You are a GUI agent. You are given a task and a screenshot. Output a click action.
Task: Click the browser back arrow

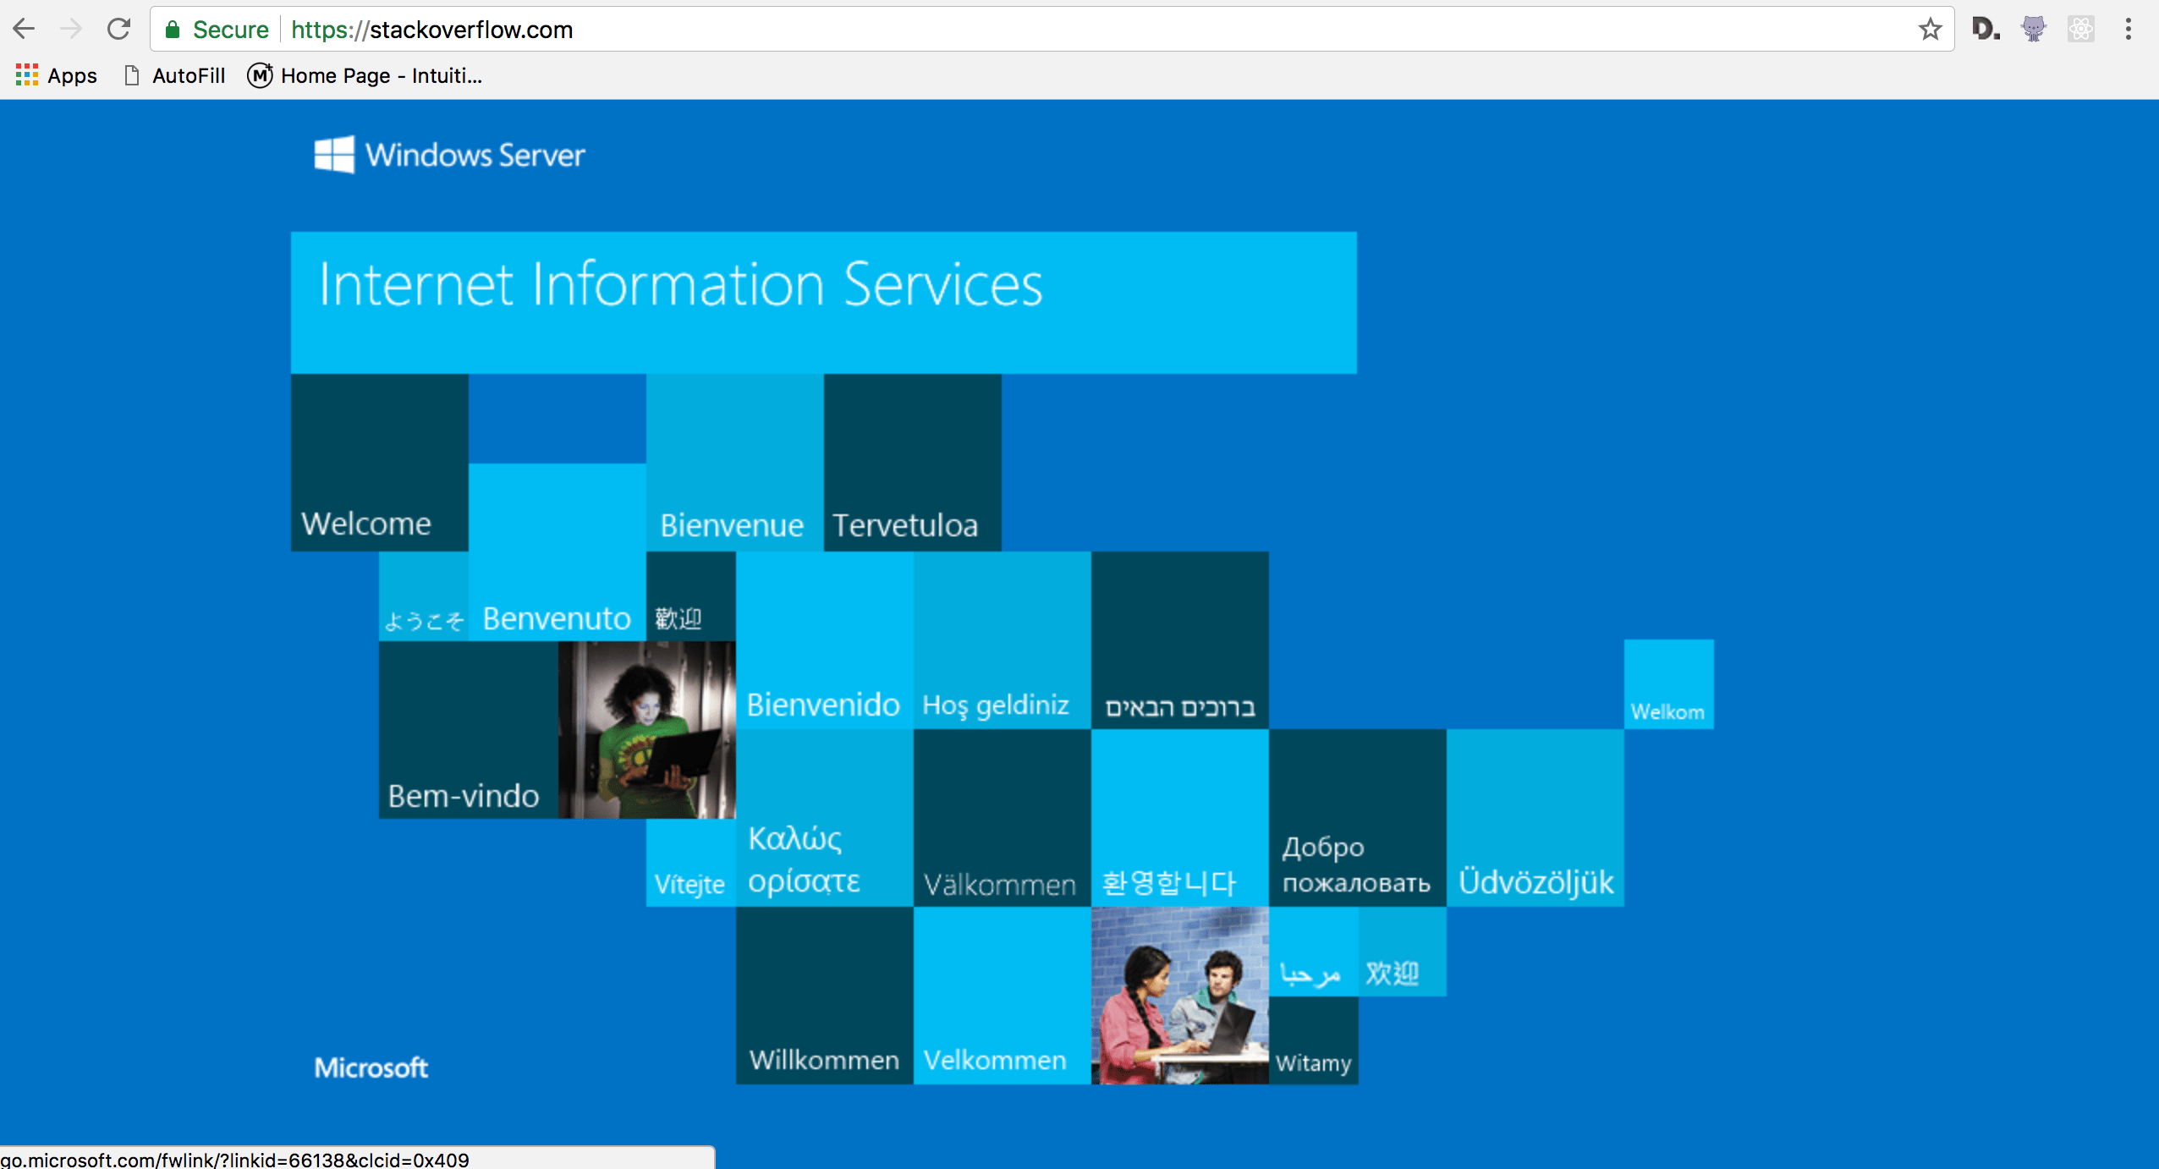(24, 29)
